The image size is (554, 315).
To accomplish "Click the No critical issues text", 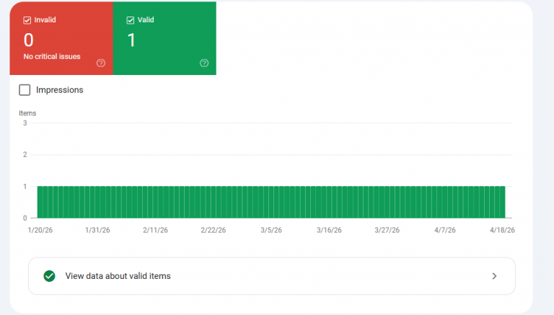I will (52, 56).
